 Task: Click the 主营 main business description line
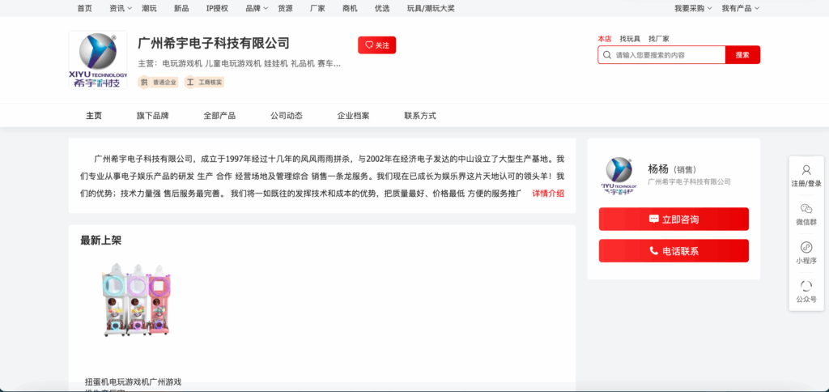click(x=239, y=64)
